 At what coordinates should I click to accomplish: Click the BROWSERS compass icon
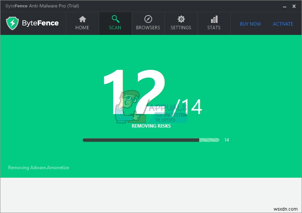click(x=148, y=19)
